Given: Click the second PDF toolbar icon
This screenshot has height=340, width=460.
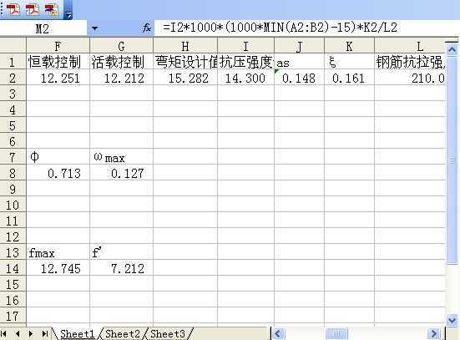Looking at the screenshot, I should click(32, 9).
